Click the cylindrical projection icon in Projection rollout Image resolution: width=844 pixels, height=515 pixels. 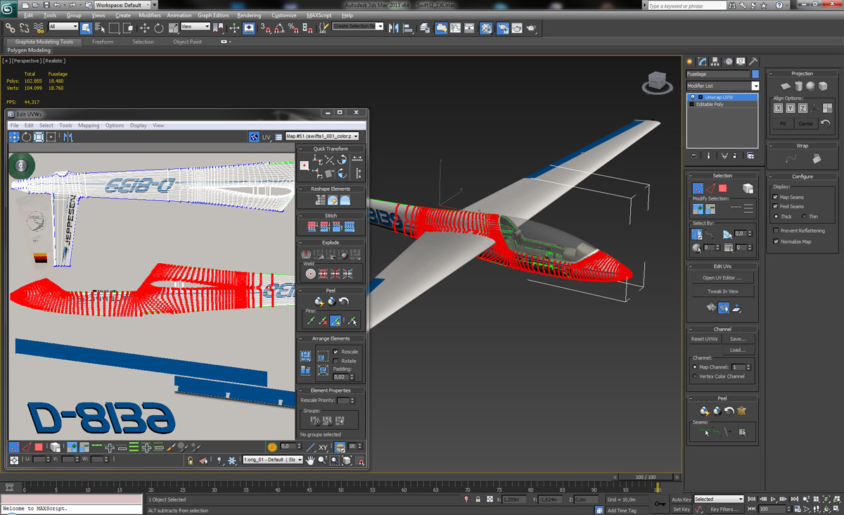798,86
